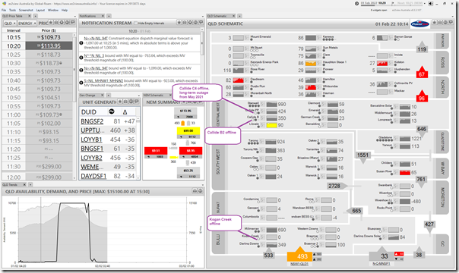Screen dimensions: 459x273
Task: Click the speaker icon in the title bar
Action: click(x=430, y=4)
